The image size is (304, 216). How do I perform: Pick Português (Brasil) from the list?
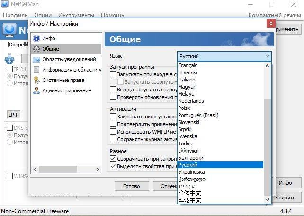pyautogui.click(x=221, y=115)
